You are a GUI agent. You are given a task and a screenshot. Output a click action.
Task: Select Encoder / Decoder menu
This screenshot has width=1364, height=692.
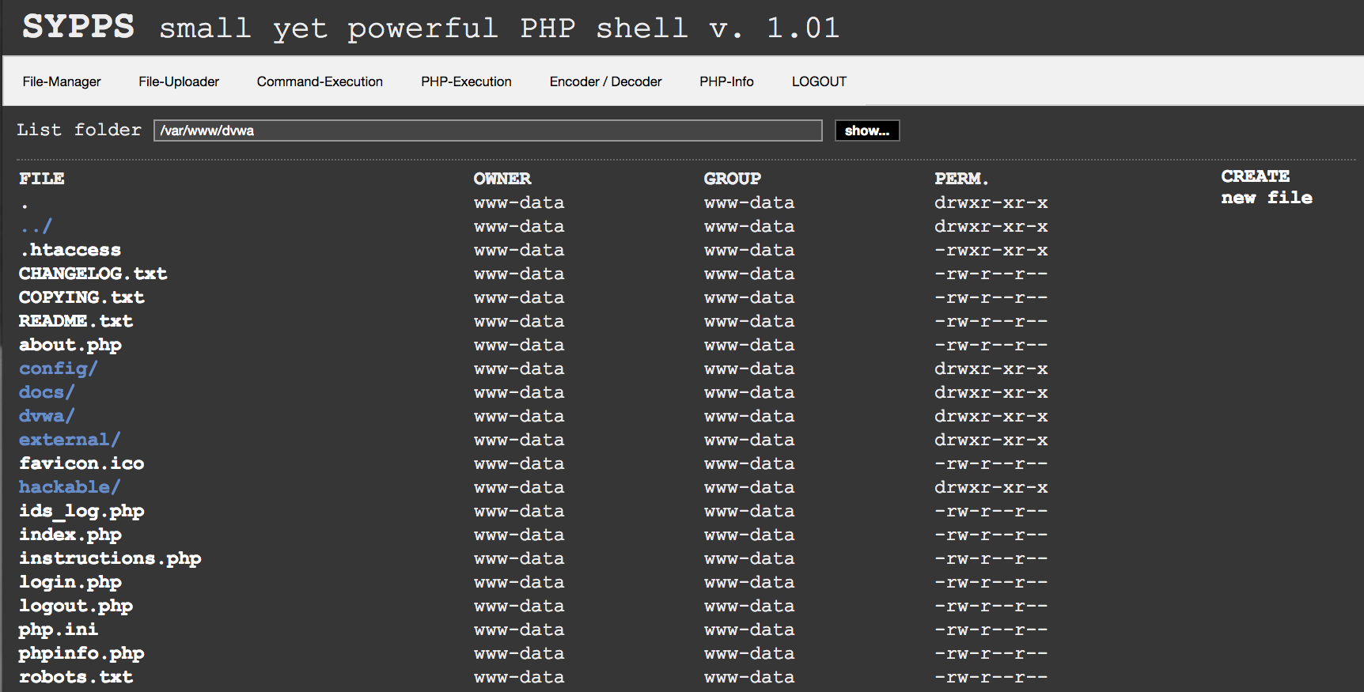[606, 81]
